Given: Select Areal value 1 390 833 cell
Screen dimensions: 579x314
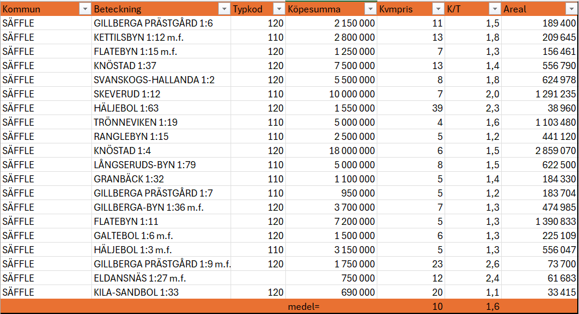Looking at the screenshot, I should pos(539,221).
